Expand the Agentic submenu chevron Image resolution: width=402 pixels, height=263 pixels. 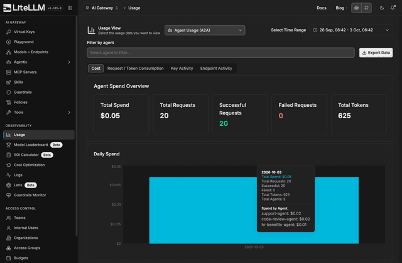[69, 62]
